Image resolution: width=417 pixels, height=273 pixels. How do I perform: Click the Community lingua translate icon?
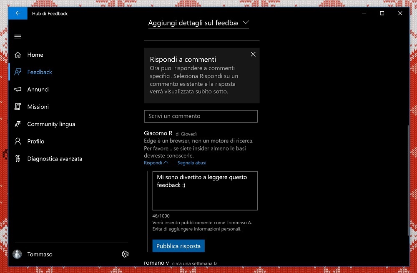[18, 124]
